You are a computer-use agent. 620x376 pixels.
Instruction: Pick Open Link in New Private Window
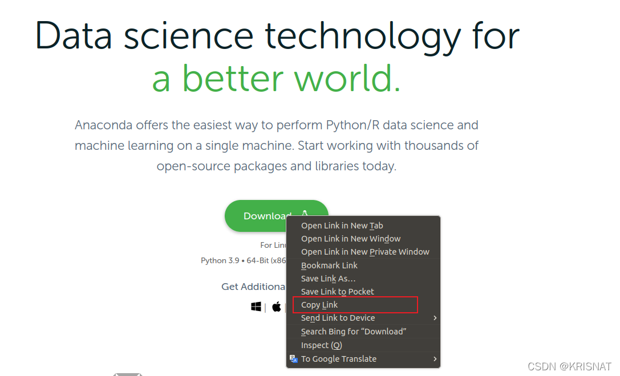point(365,252)
